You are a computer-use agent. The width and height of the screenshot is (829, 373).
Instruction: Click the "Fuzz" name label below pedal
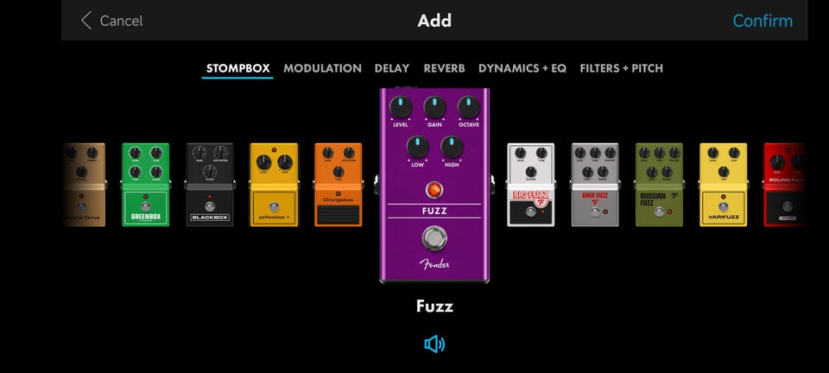[434, 306]
